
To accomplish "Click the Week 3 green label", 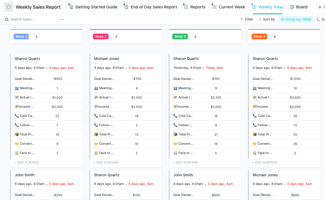I will coord(180,37).
